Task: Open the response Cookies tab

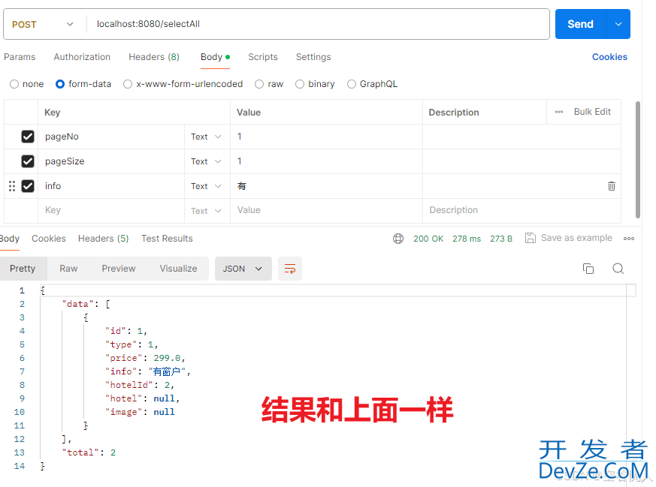Action: (x=49, y=239)
